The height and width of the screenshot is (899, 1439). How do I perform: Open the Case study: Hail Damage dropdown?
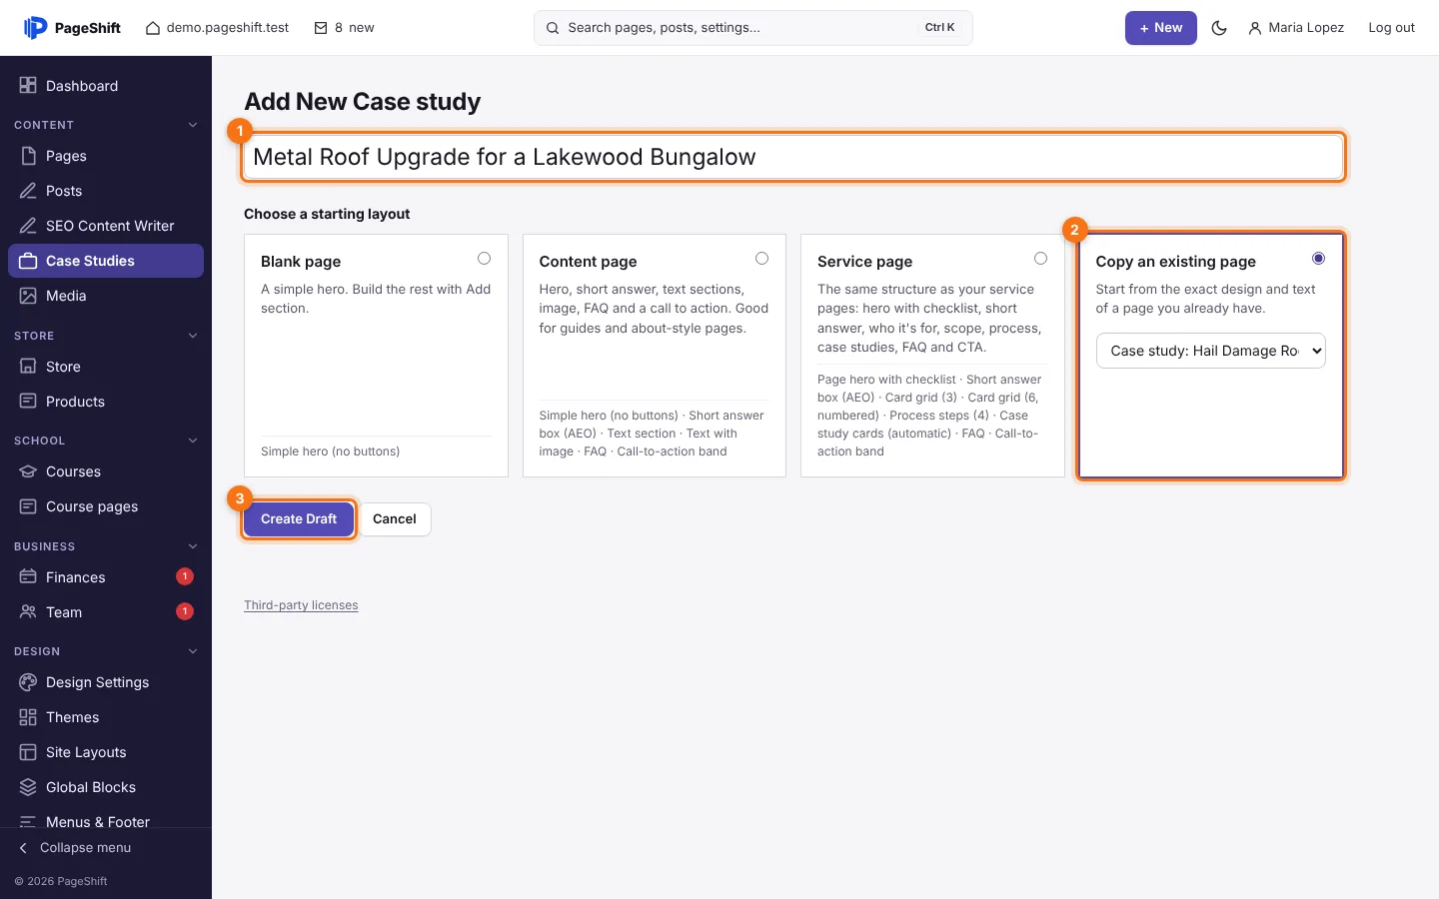click(x=1210, y=351)
